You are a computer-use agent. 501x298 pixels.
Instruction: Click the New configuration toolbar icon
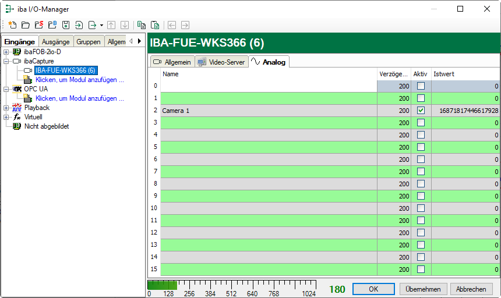(12, 25)
